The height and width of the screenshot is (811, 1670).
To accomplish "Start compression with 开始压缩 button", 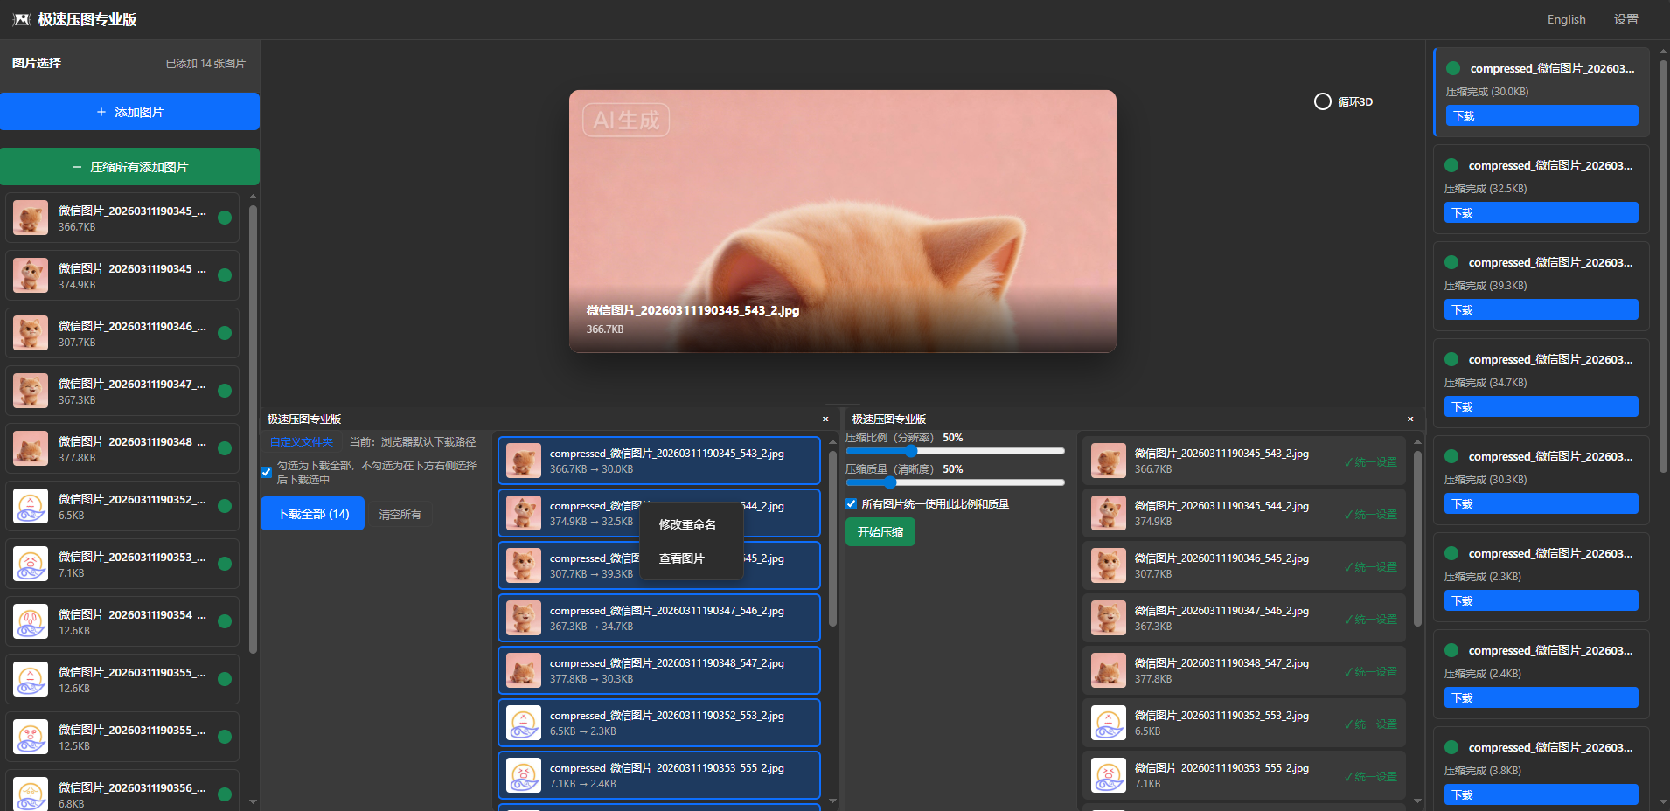I will (880, 532).
